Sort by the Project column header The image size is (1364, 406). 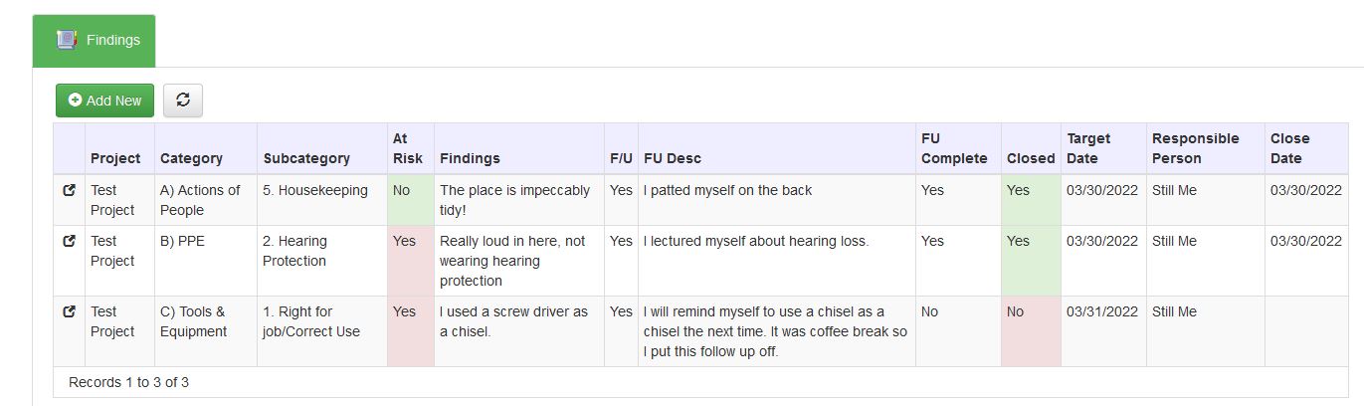click(115, 158)
